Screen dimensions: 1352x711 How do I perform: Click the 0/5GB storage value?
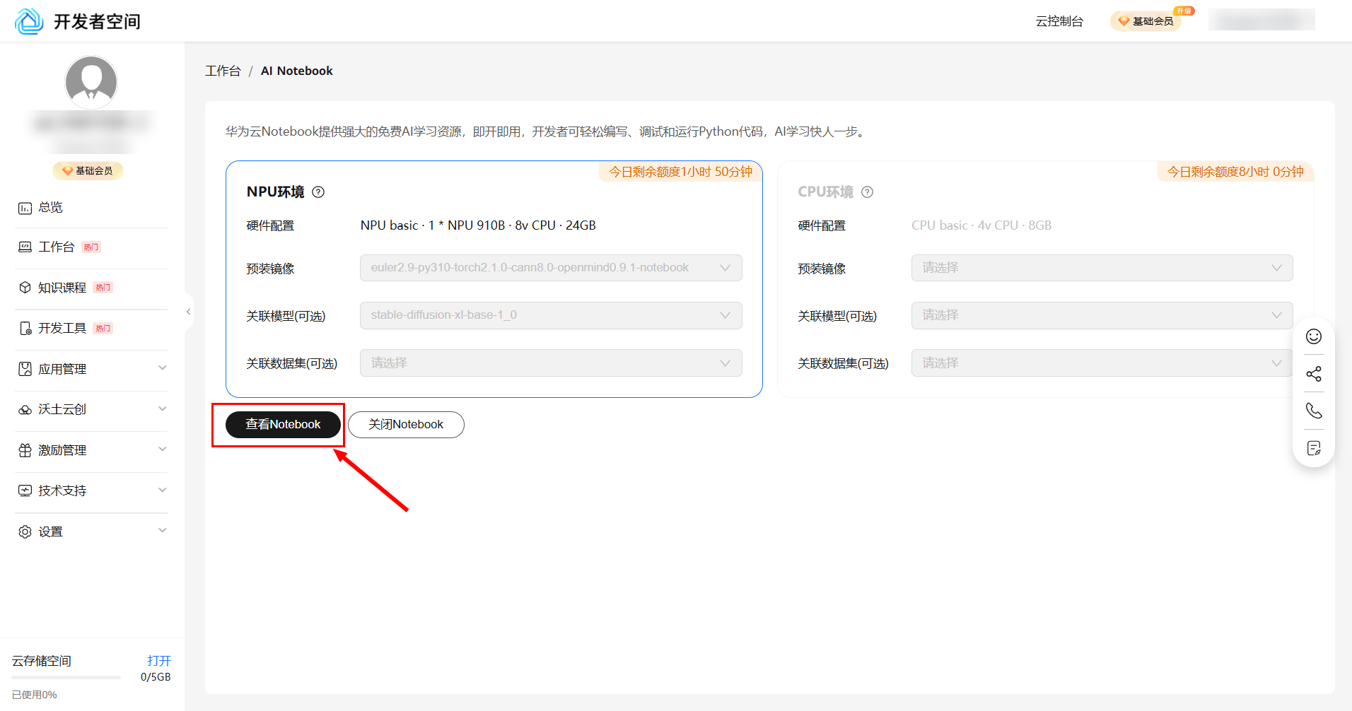[156, 677]
